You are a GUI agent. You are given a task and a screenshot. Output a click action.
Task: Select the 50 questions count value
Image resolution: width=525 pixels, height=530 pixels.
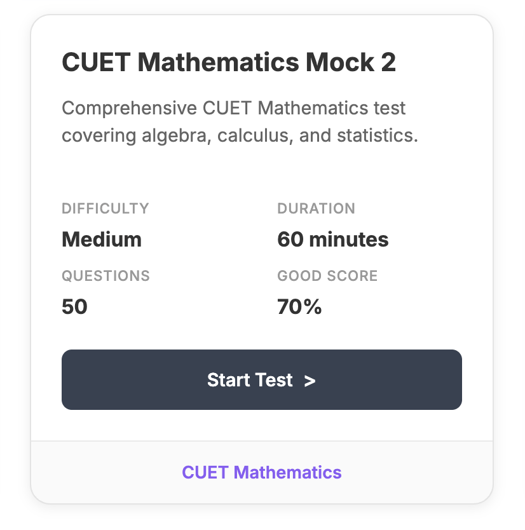coord(74,307)
